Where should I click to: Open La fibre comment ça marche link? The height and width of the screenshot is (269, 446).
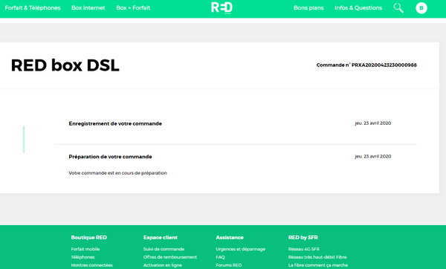[x=318, y=265]
